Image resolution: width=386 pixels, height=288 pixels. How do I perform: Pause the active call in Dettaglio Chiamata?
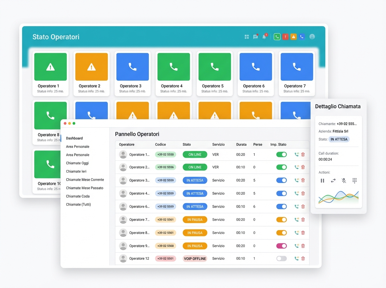tap(323, 180)
